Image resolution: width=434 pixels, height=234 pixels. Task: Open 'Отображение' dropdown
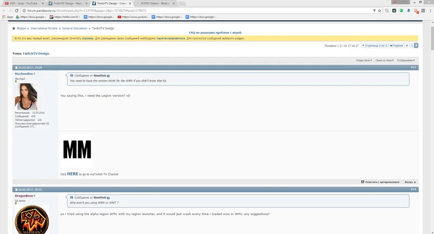(406, 60)
